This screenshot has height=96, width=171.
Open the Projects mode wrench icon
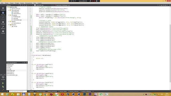tap(3, 27)
